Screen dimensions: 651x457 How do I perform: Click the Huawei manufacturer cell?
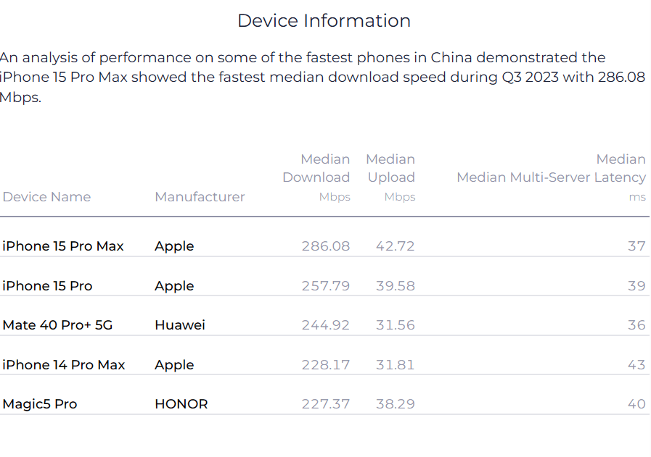[180, 325]
